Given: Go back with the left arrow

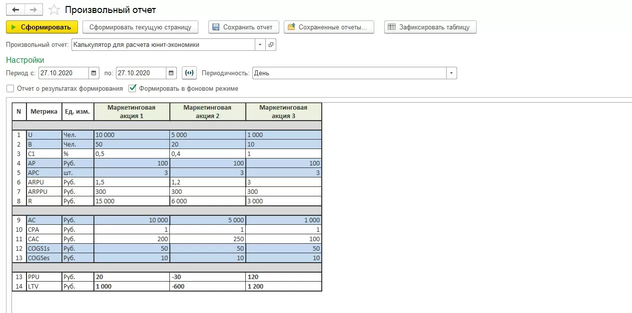Looking at the screenshot, I should tap(15, 10).
